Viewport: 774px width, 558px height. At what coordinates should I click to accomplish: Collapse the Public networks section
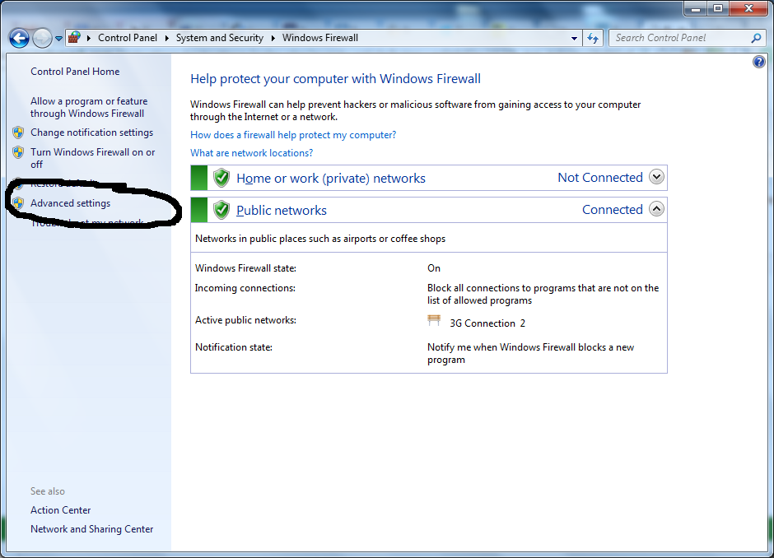[656, 209]
